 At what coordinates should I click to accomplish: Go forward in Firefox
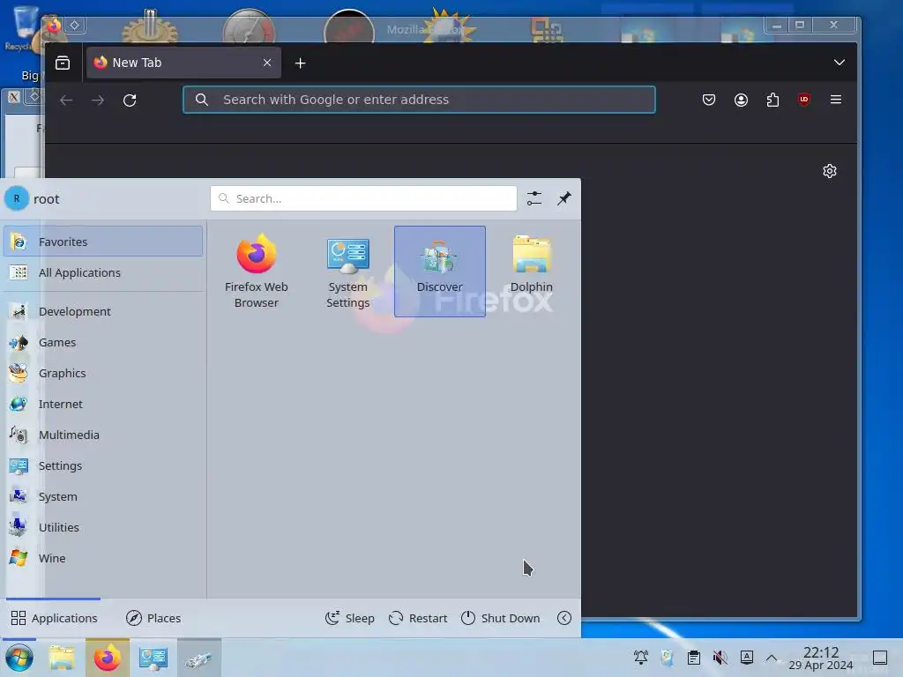coord(98,100)
